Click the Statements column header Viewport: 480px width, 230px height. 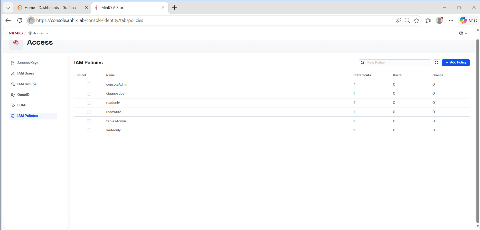click(362, 75)
